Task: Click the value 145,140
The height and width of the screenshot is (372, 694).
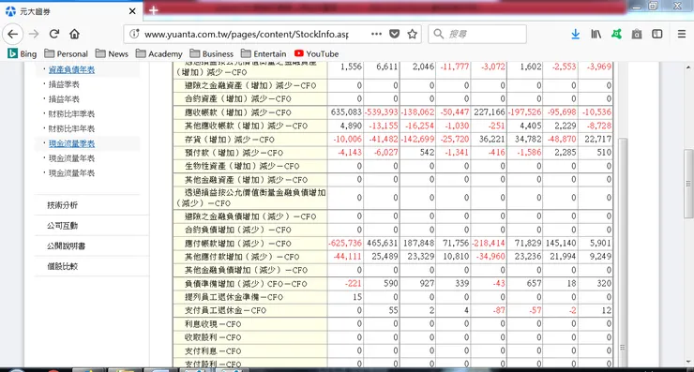Action: [561, 244]
